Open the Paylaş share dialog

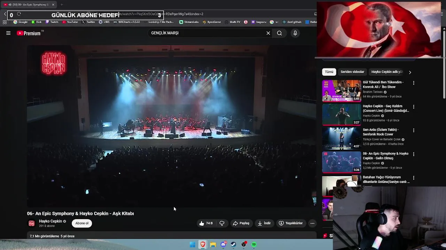pos(241,223)
